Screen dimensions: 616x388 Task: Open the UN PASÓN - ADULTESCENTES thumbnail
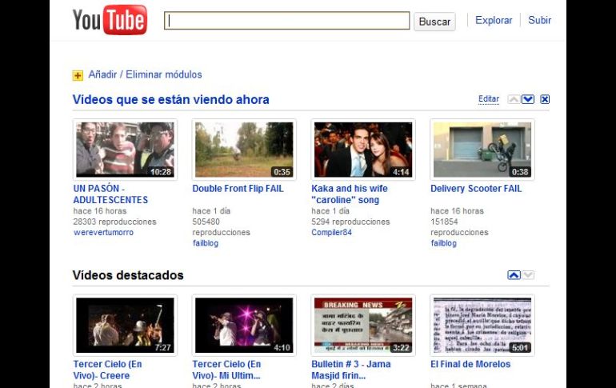coord(125,150)
